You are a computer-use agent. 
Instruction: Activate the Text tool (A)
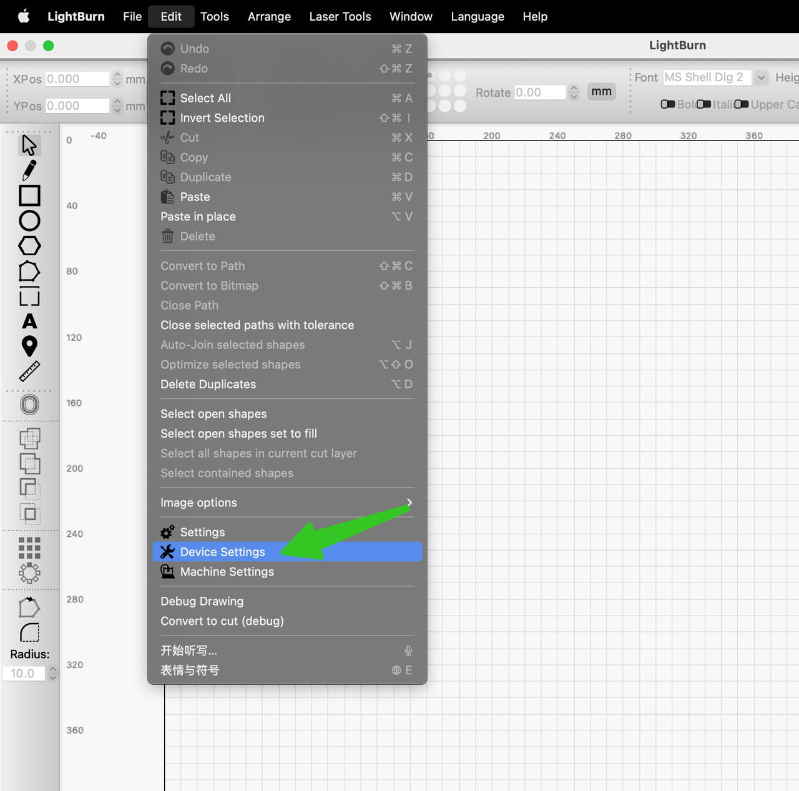tap(29, 322)
